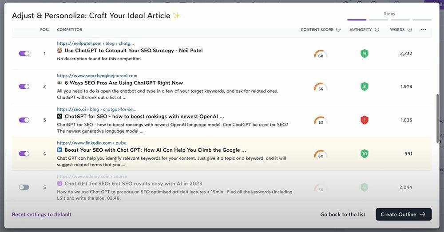The image size is (444, 232).
Task: Click the faded Udemy content score gauge
Action: (x=321, y=188)
